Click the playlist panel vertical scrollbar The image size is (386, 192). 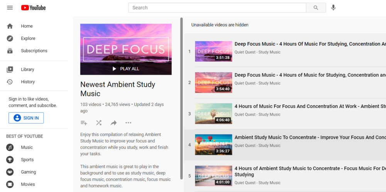[x=182, y=98]
